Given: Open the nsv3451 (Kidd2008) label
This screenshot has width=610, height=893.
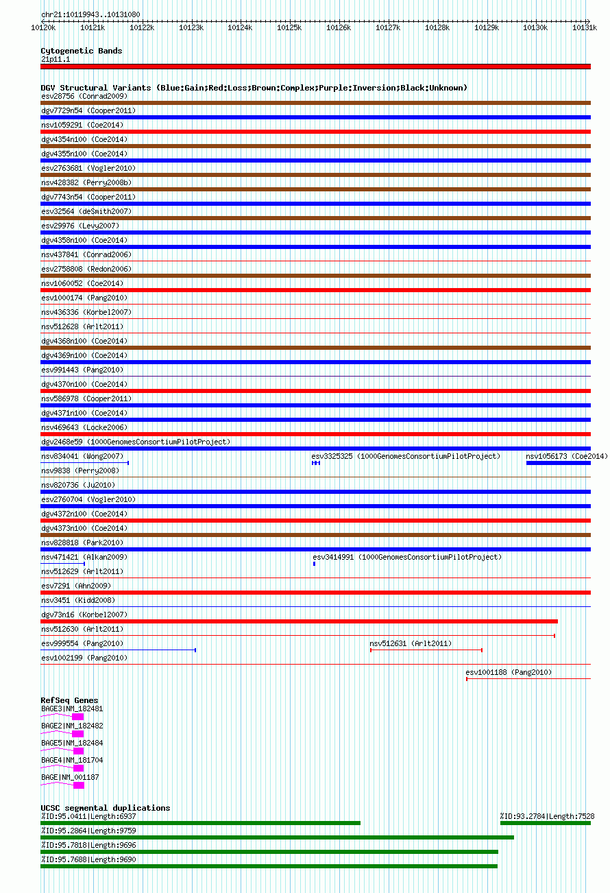Looking at the screenshot, I should (x=78, y=600).
